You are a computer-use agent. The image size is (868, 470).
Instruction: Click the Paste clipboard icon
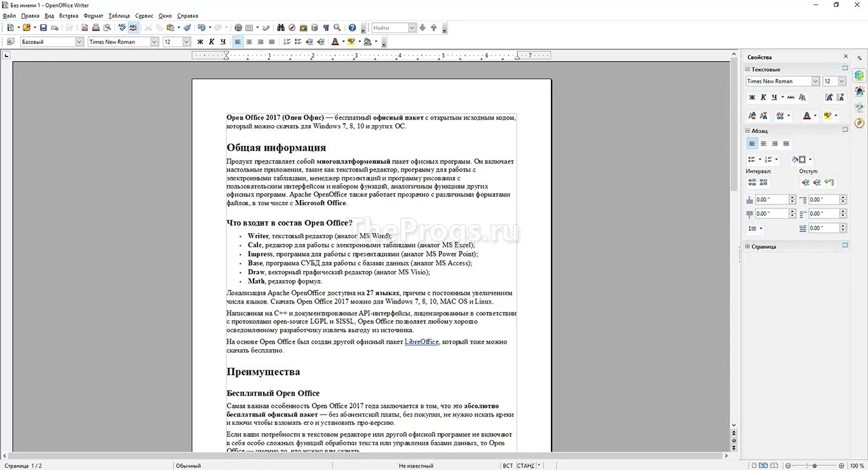tap(170, 28)
